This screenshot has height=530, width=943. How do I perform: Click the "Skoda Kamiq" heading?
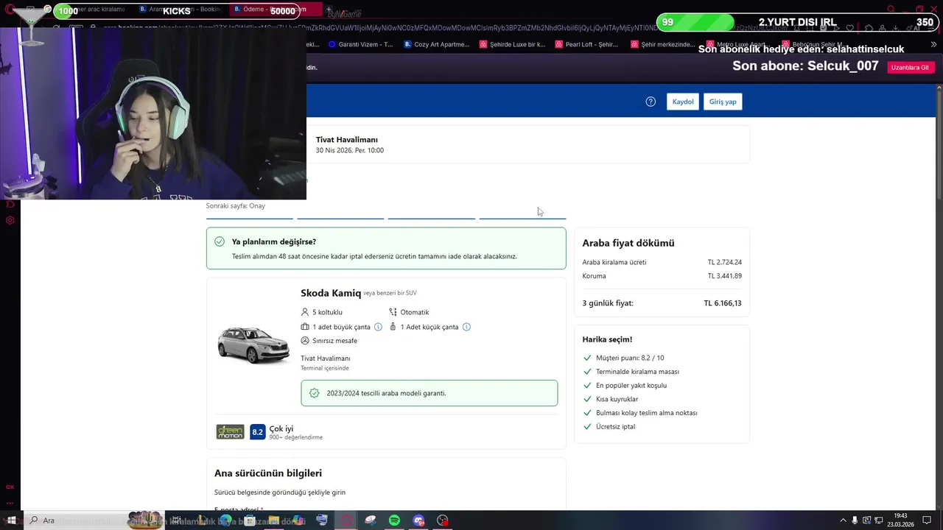331,293
